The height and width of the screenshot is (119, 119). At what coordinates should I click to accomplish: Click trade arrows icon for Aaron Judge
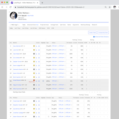click(36, 65)
